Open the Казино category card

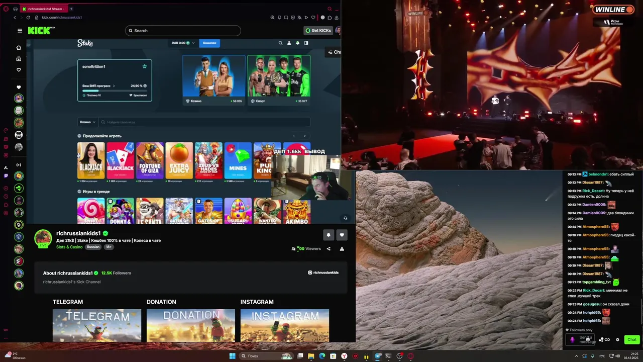(x=213, y=79)
